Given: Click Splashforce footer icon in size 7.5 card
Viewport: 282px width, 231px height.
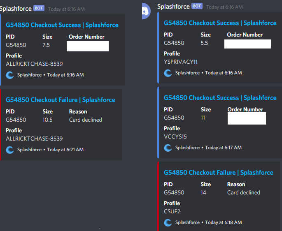Looking at the screenshot, I should (10, 75).
